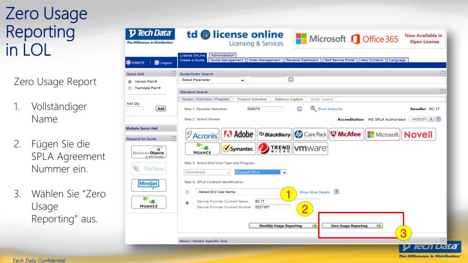Click the Address Capture step
Screen dimensions: 468x263
pyautogui.click(x=289, y=99)
